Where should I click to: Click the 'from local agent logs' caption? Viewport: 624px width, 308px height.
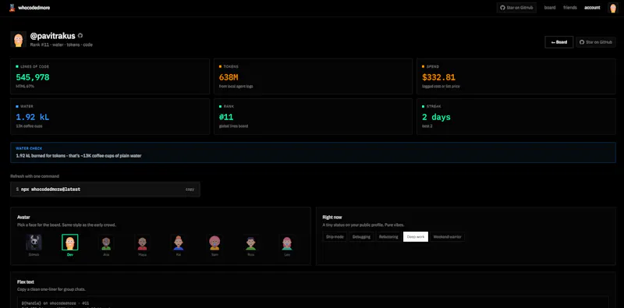click(236, 86)
